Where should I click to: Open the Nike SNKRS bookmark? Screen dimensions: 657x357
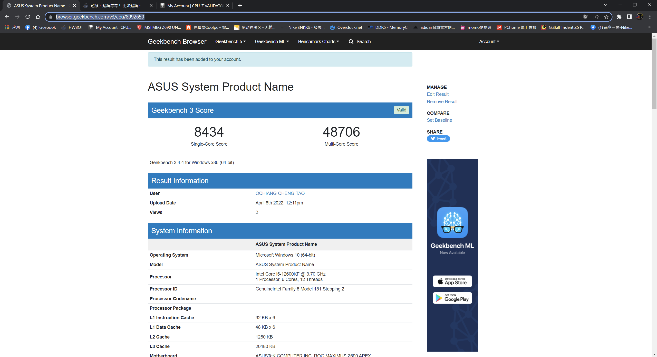pos(303,27)
